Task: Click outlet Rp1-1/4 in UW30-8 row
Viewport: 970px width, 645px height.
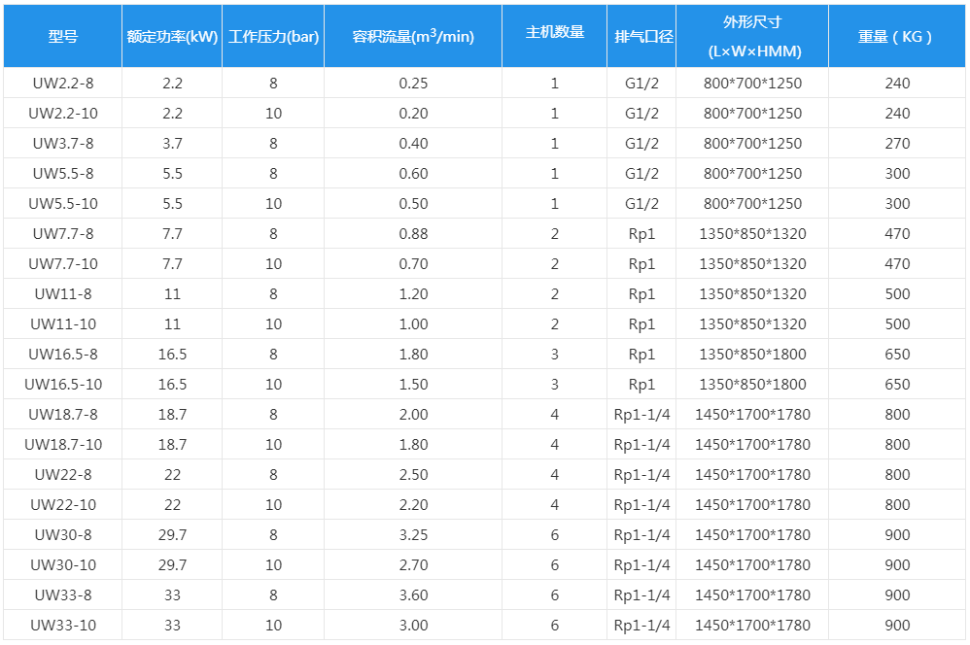Action: [x=641, y=535]
